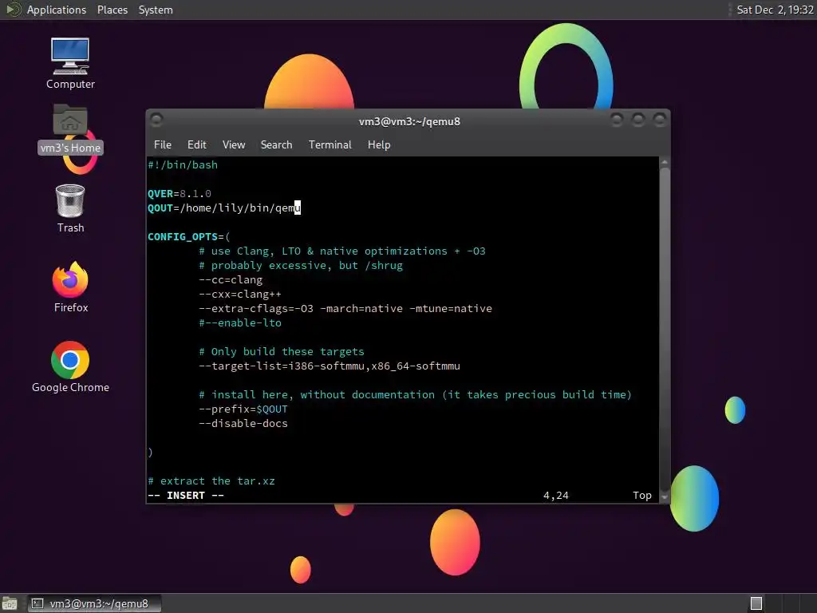Click the workspace switcher square in bottom panel
The height and width of the screenshot is (613, 817).
click(x=756, y=603)
